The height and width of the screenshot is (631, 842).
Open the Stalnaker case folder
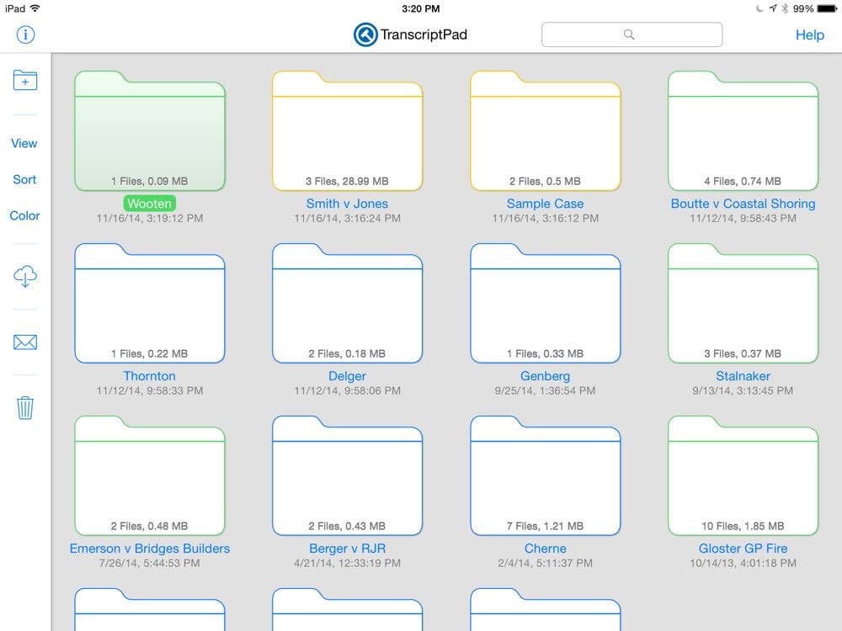[743, 303]
